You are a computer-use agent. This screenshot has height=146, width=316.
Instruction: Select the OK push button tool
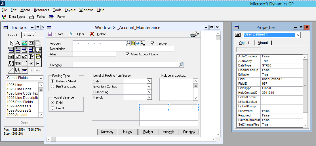(31, 43)
